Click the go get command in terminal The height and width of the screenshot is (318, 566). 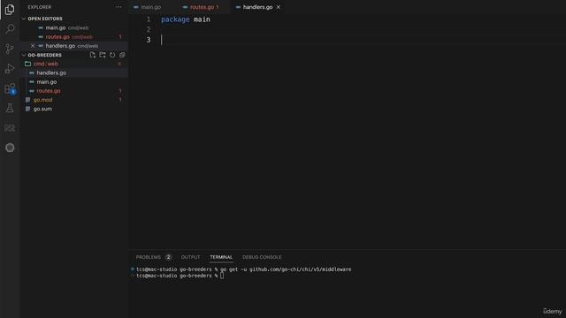coord(286,269)
